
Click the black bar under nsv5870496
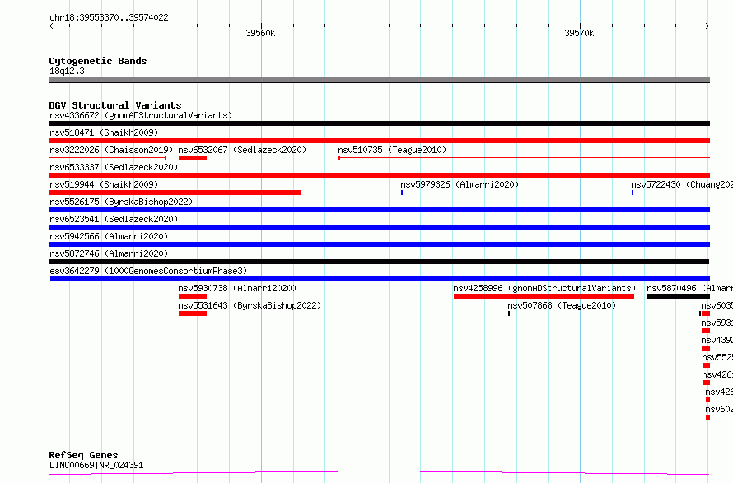[679, 296]
